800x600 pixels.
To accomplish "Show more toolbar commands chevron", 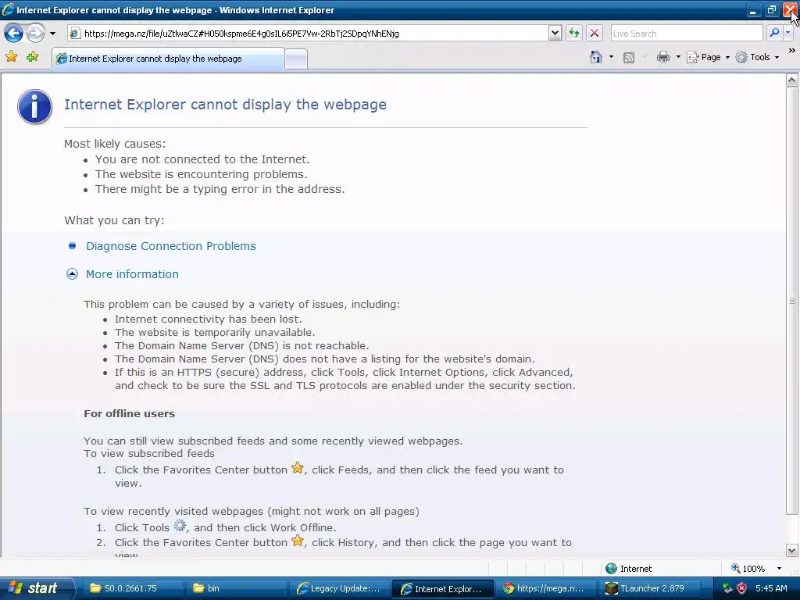I will (791, 51).
